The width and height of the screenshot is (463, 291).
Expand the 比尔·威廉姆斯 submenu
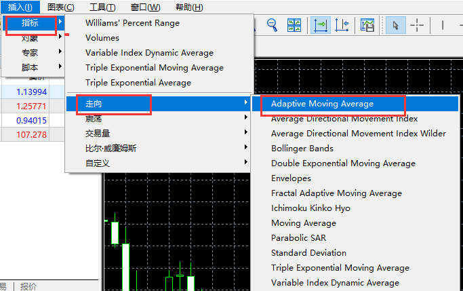click(158, 148)
